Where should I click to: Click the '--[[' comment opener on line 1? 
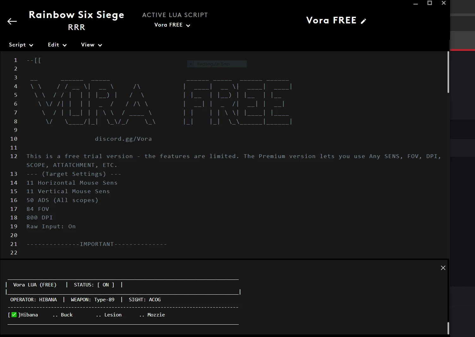click(34, 60)
